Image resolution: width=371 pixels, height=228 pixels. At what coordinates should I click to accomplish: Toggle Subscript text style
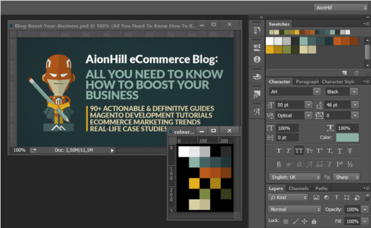pos(330,151)
